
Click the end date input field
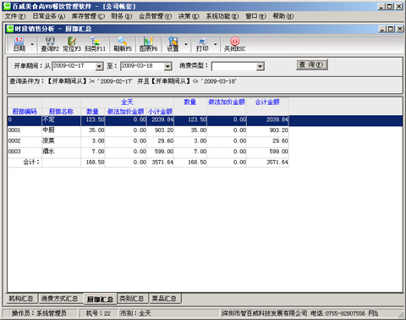[x=142, y=66]
